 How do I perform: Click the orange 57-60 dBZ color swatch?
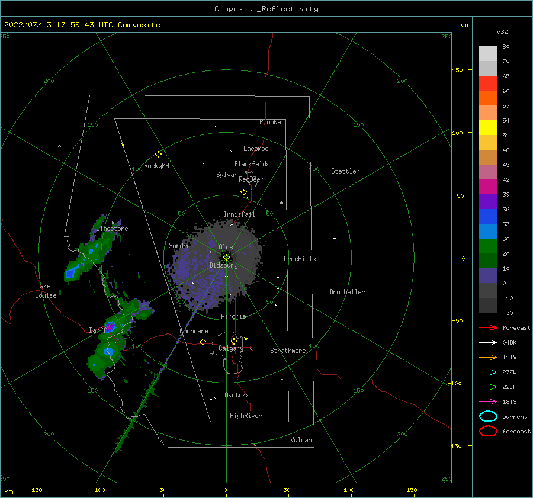pos(488,98)
